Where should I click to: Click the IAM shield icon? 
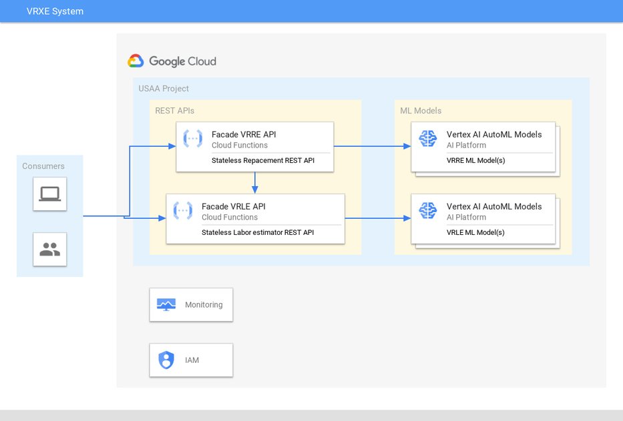[x=166, y=360]
